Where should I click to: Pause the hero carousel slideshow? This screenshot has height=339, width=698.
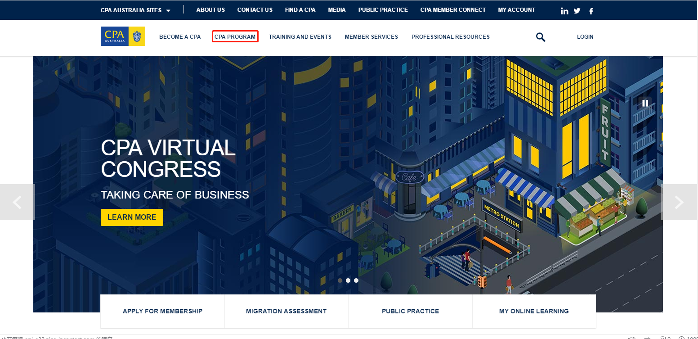[645, 103]
